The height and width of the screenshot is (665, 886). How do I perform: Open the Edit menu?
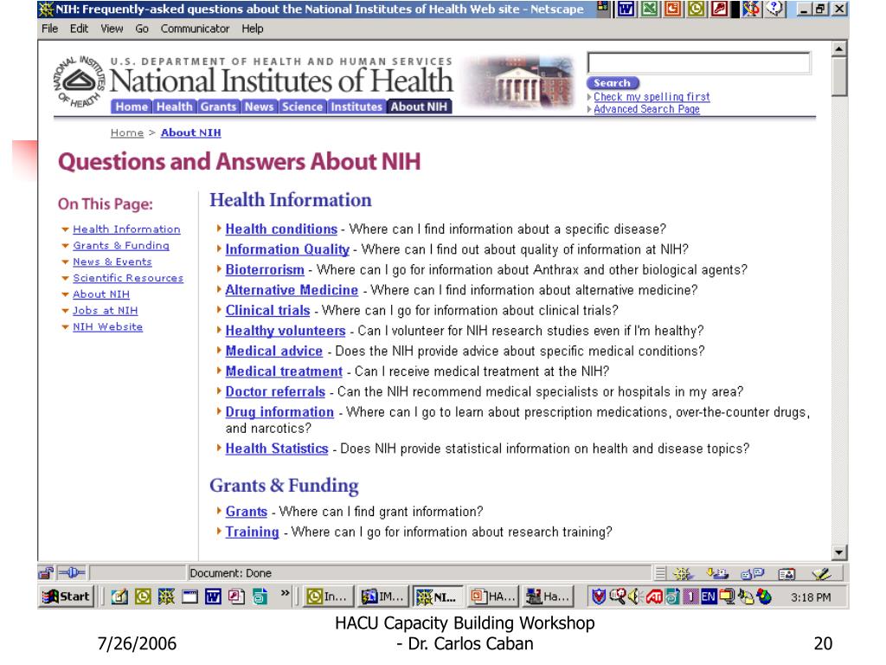[x=79, y=29]
